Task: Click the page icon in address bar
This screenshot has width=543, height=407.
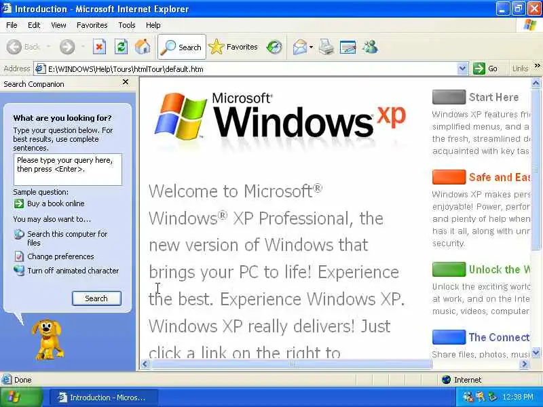Action: tap(41, 69)
